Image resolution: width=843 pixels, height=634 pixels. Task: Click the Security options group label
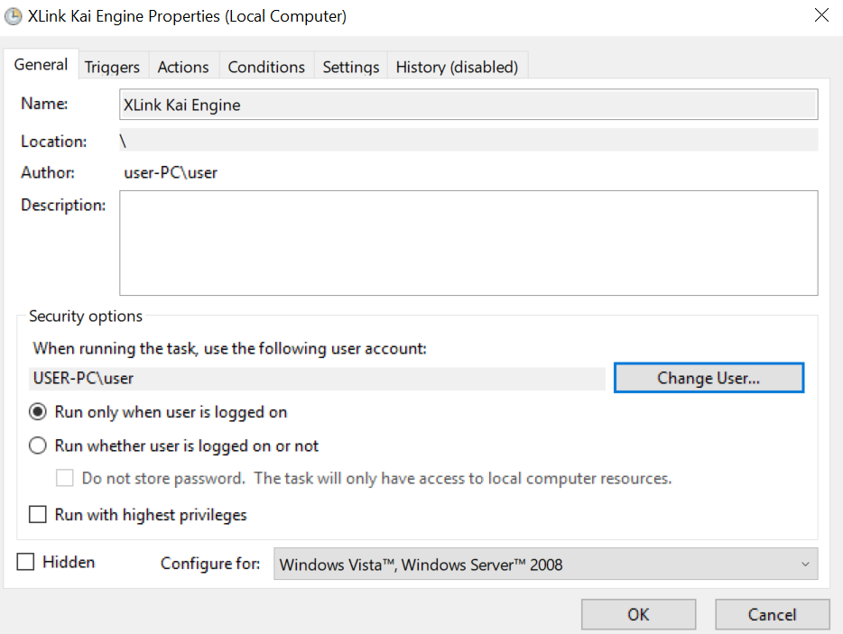(x=86, y=316)
